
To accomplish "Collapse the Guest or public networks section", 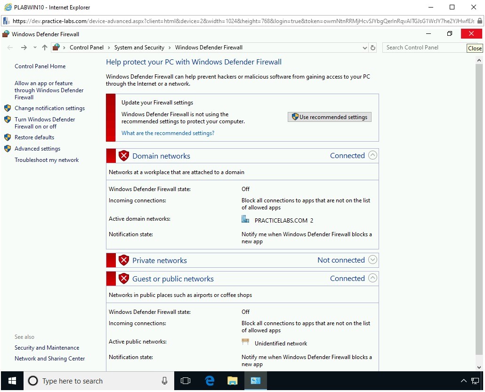I will point(372,278).
